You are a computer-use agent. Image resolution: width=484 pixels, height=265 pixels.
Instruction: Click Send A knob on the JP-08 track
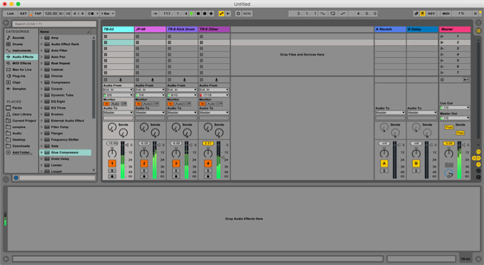point(144,127)
